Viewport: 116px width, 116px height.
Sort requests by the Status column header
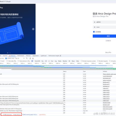(65, 71)
